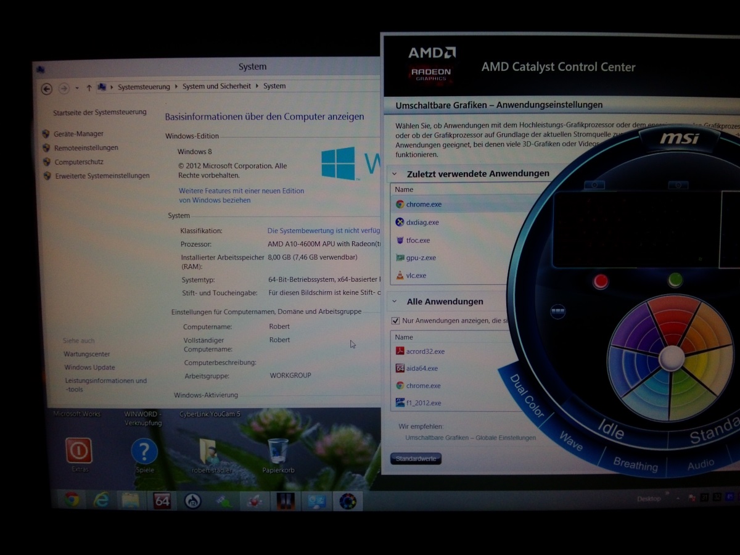The width and height of the screenshot is (740, 555).
Task: Click chrome.exe icon under Alle Anwendungen
Action: click(x=400, y=385)
